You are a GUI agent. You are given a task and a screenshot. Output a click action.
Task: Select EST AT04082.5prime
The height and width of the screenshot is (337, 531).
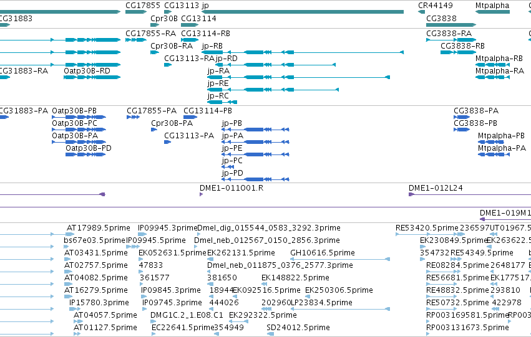[96, 278]
